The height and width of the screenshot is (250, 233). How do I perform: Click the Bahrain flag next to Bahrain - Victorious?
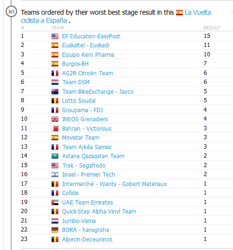(55, 128)
